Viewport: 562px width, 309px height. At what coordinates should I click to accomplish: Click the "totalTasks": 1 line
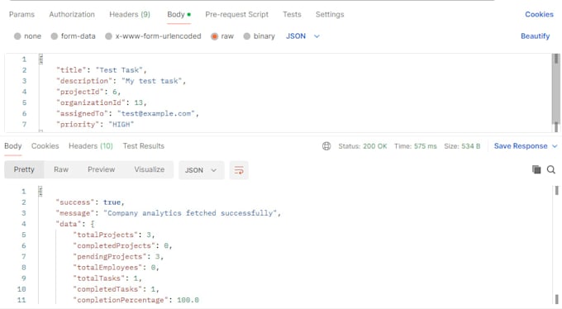point(107,278)
